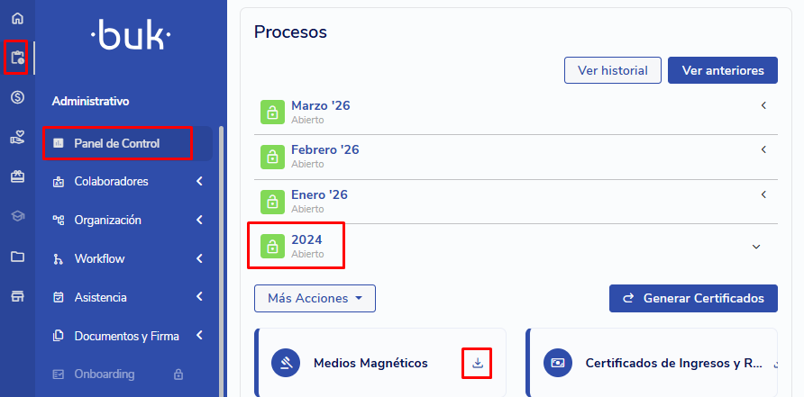Collapse the 2024 process row
The height and width of the screenshot is (397, 804).
click(756, 247)
